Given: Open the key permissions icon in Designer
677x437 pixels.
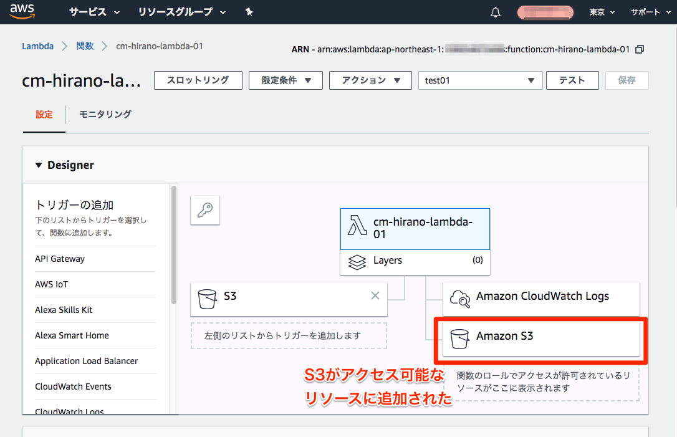Looking at the screenshot, I should [205, 210].
